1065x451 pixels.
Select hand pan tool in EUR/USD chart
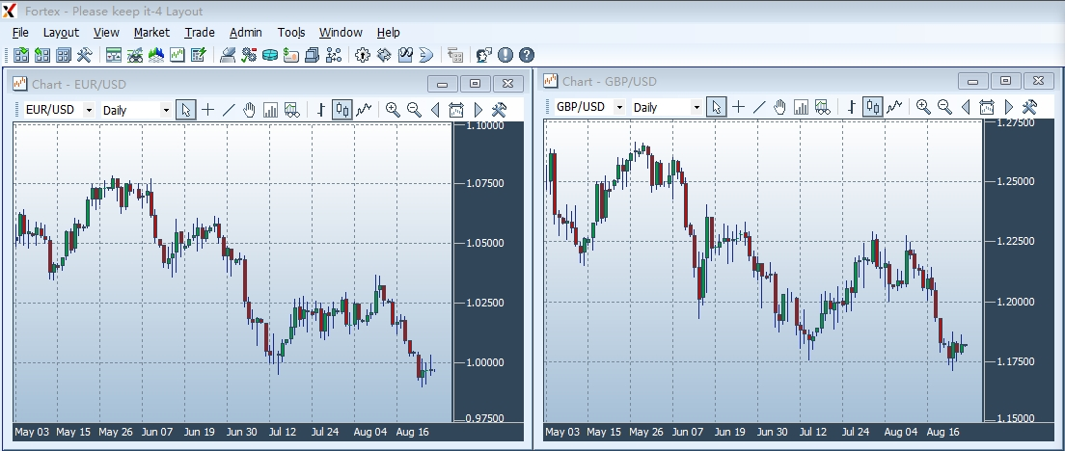(x=249, y=110)
